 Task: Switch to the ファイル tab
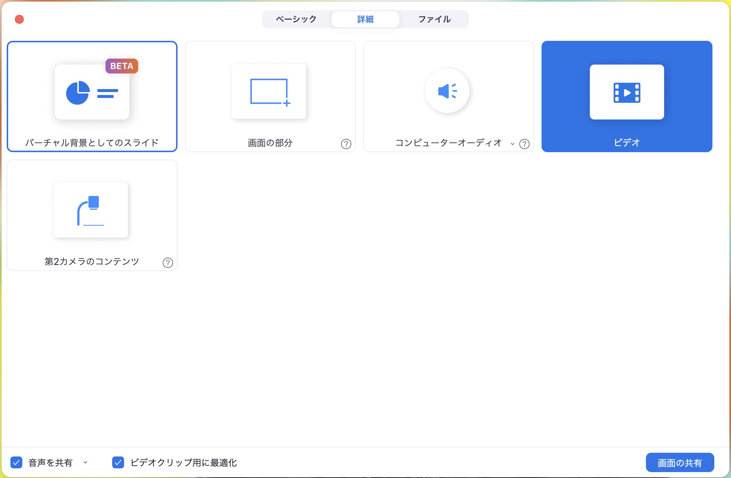click(x=435, y=19)
